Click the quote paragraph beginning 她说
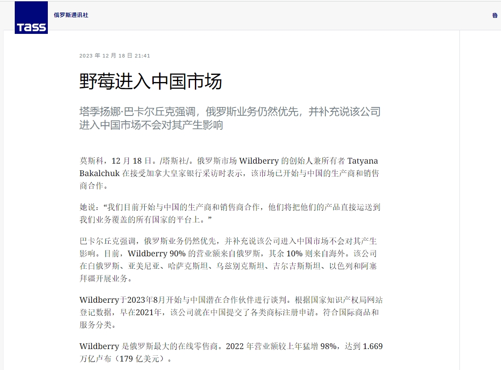The width and height of the screenshot is (501, 370). [230, 207]
